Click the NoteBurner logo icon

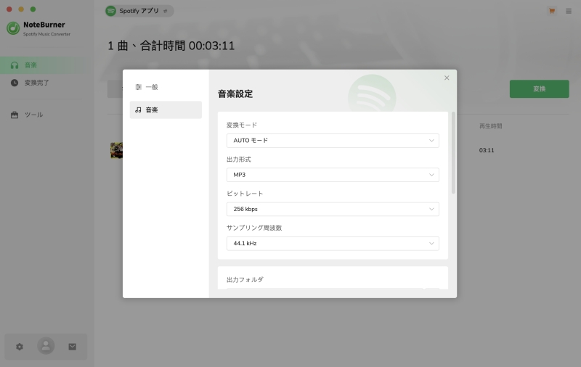pyautogui.click(x=13, y=28)
